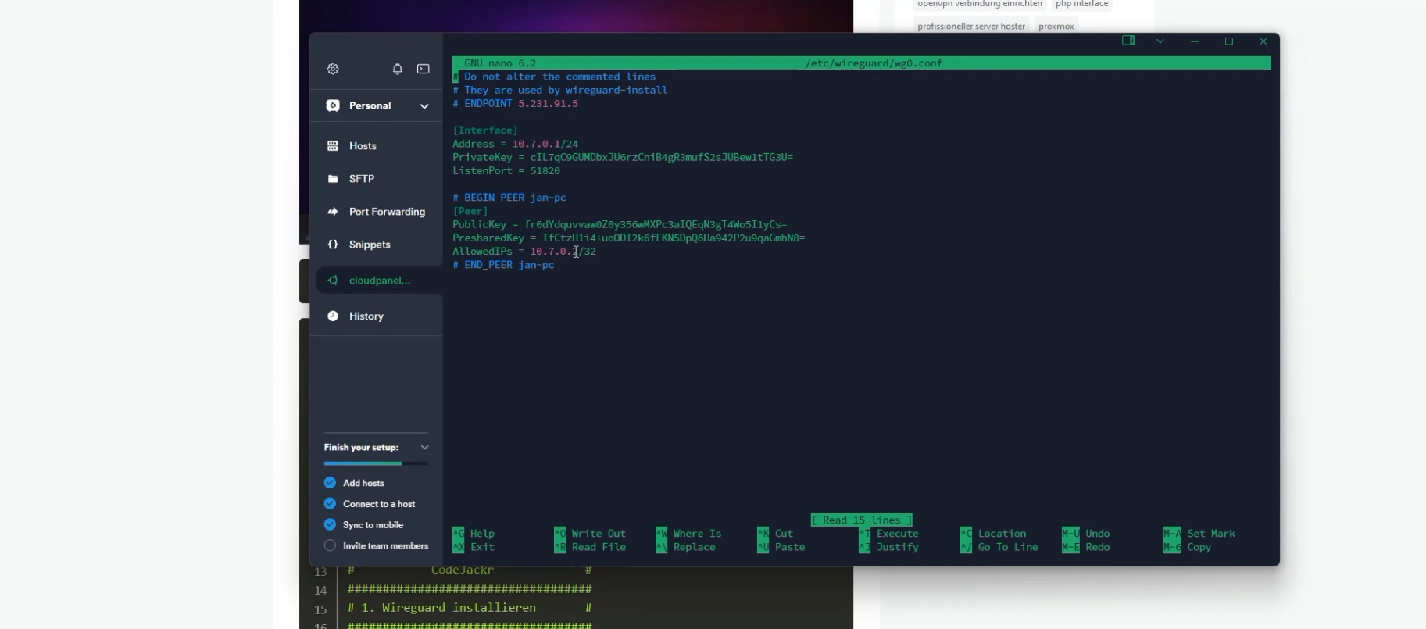Click the Hosts sidebar icon
Image resolution: width=1426 pixels, height=629 pixels.
pos(333,146)
